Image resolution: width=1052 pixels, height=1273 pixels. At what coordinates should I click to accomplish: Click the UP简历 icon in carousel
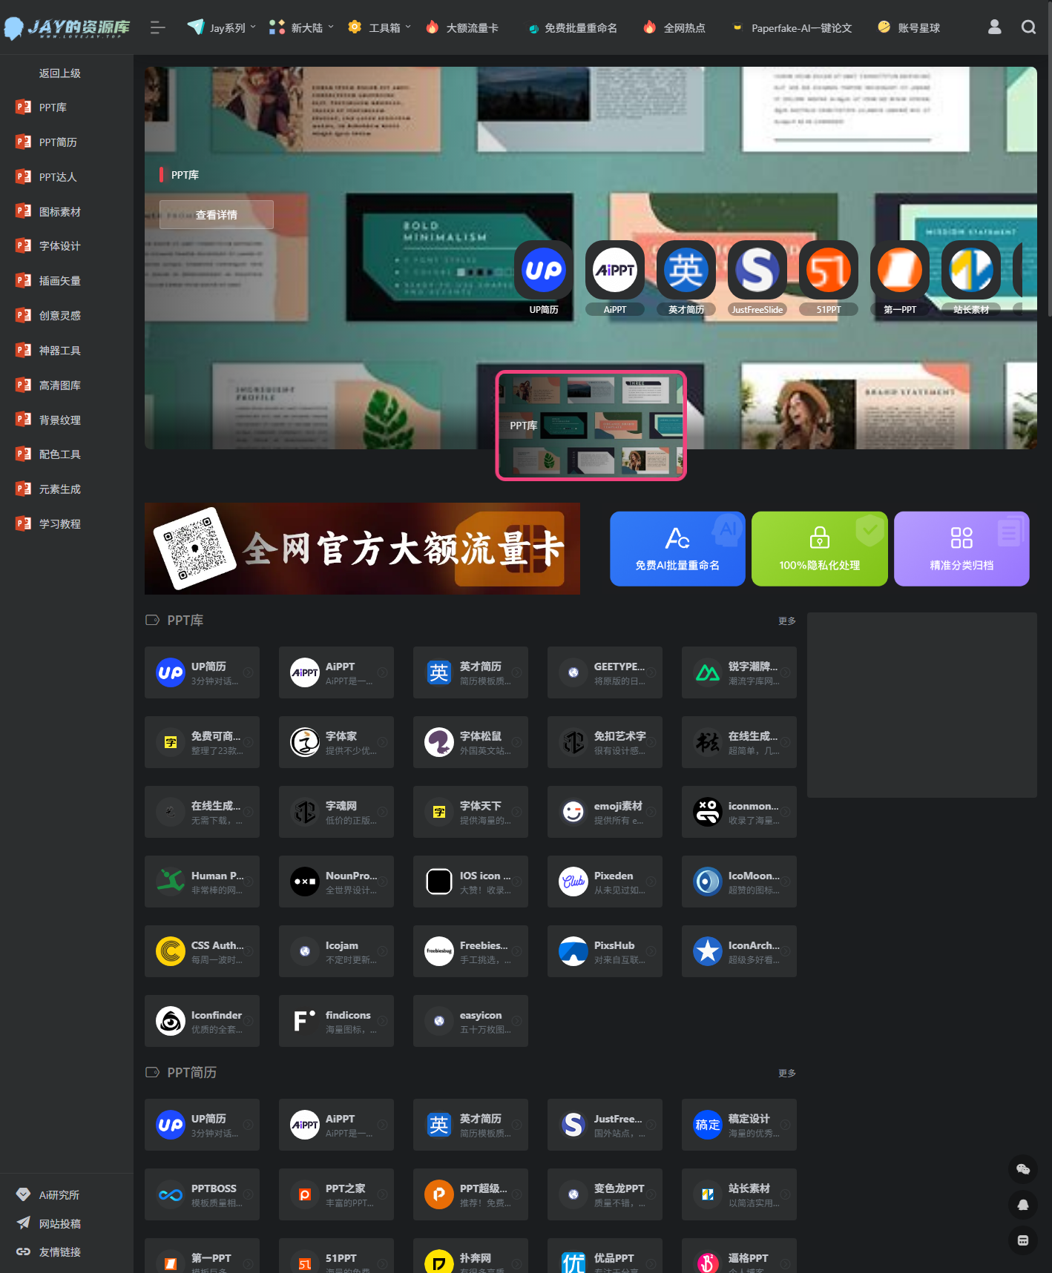coord(544,270)
